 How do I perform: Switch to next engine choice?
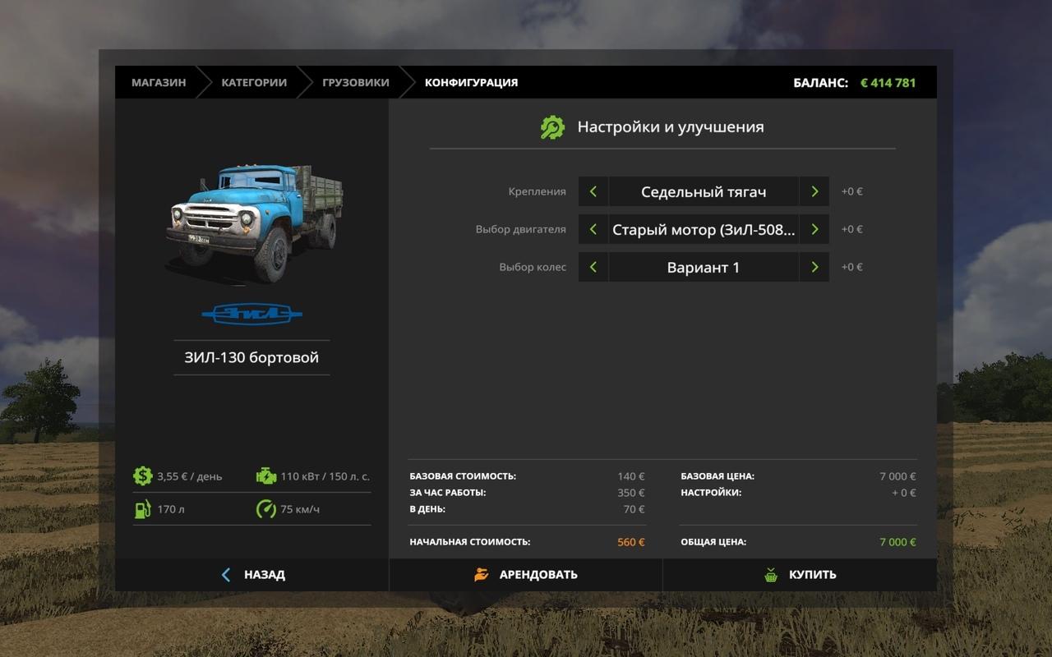point(814,229)
